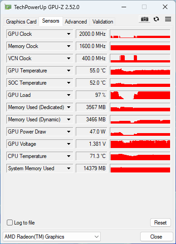Click the GPU Load history graph
Viewport: 176px width, 244px height.
(140, 95)
